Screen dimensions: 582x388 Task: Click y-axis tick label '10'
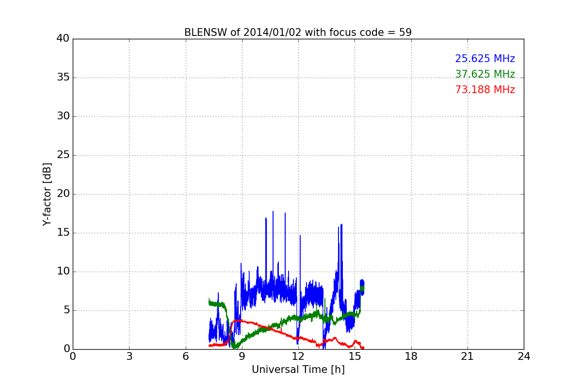point(63,272)
